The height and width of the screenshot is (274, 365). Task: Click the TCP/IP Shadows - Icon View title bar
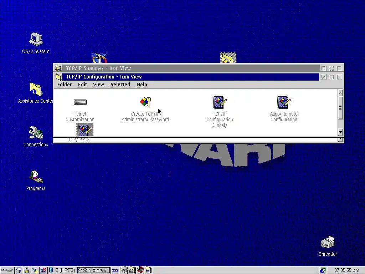pos(191,68)
